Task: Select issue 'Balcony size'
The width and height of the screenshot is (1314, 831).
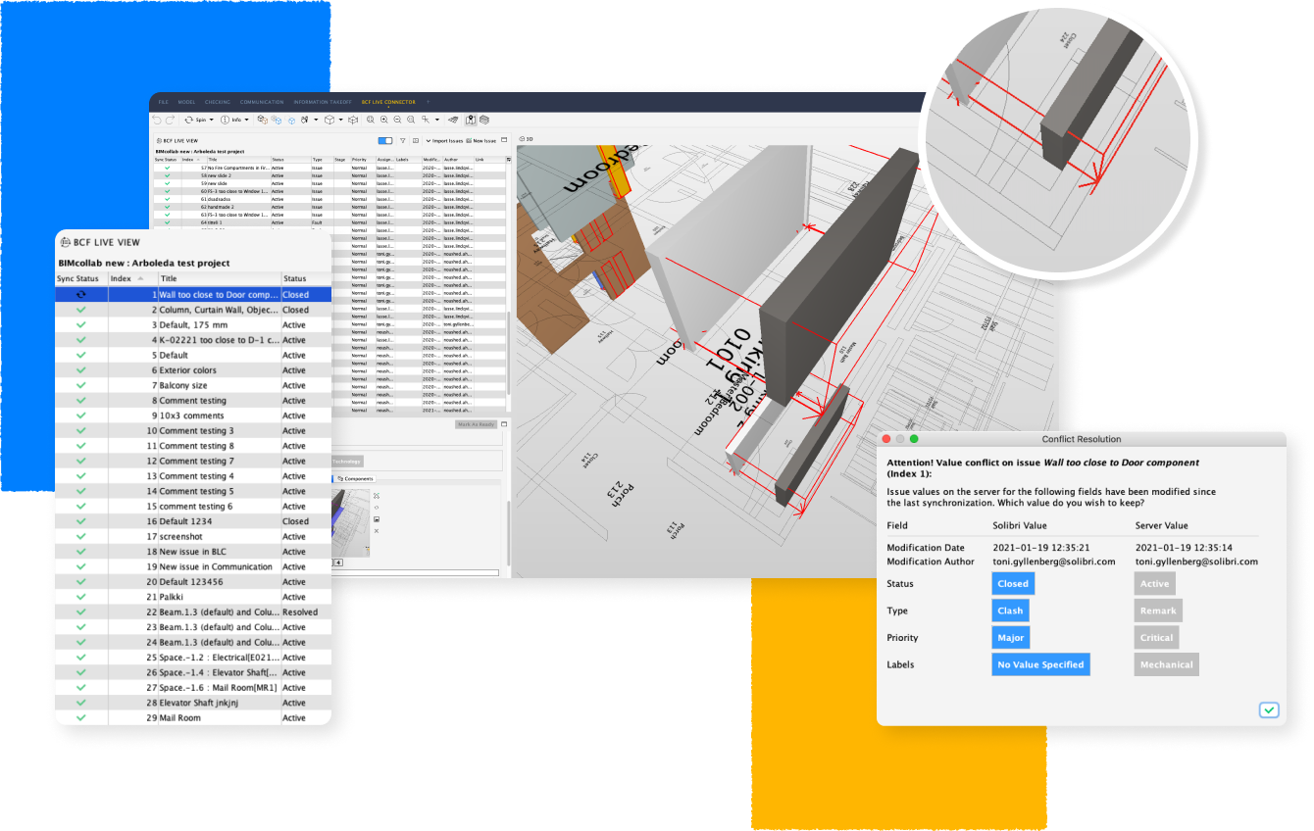Action: point(193,385)
